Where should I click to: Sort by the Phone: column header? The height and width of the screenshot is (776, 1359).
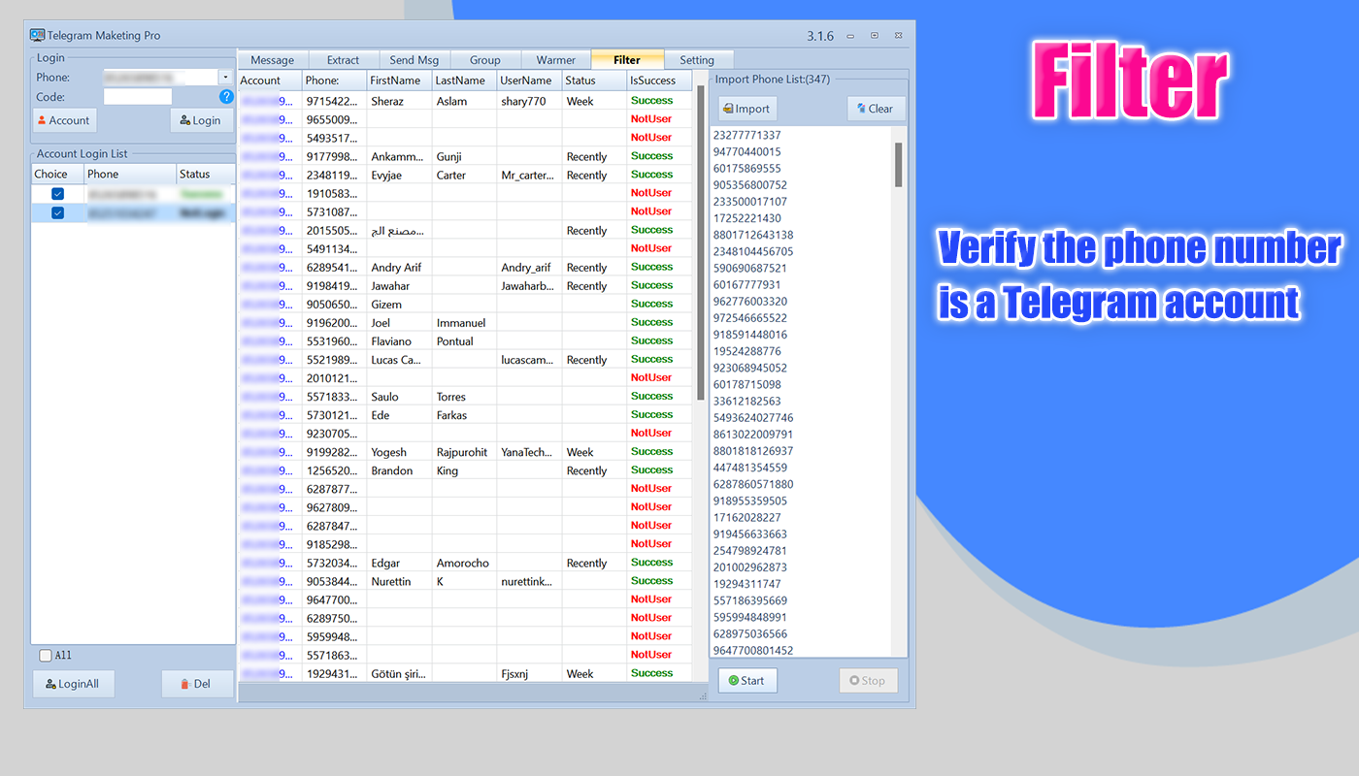335,81
